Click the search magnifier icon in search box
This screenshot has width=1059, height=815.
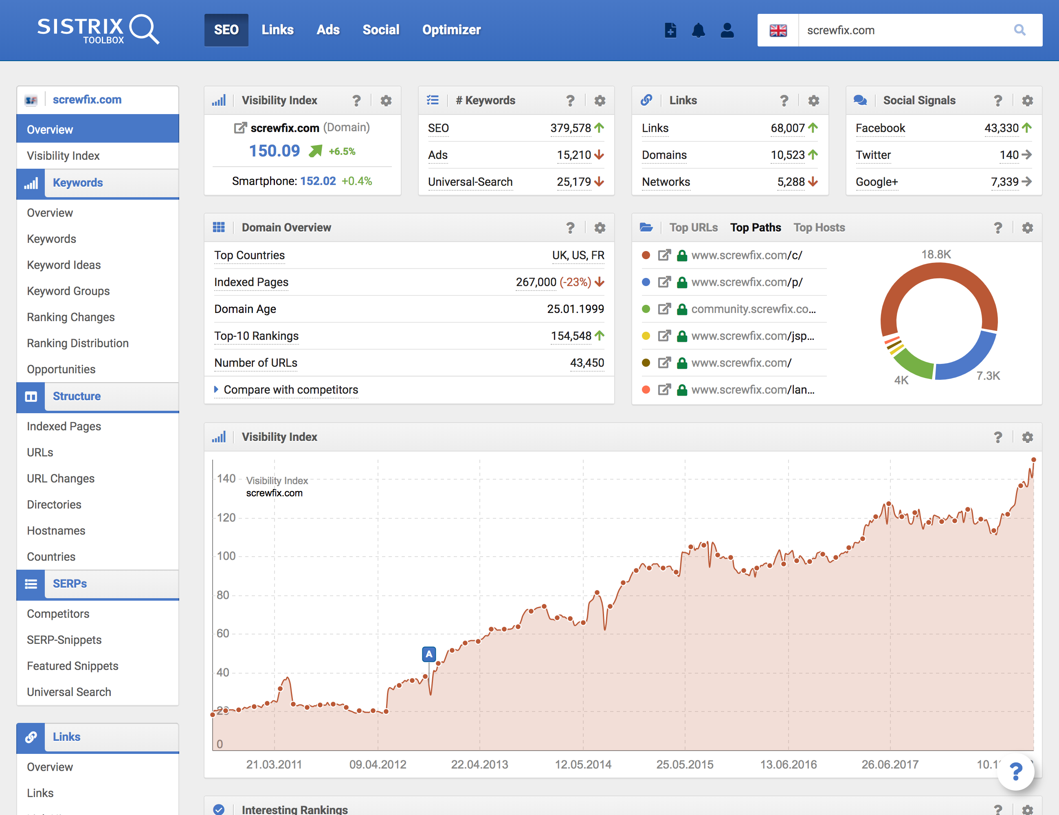tap(1020, 30)
